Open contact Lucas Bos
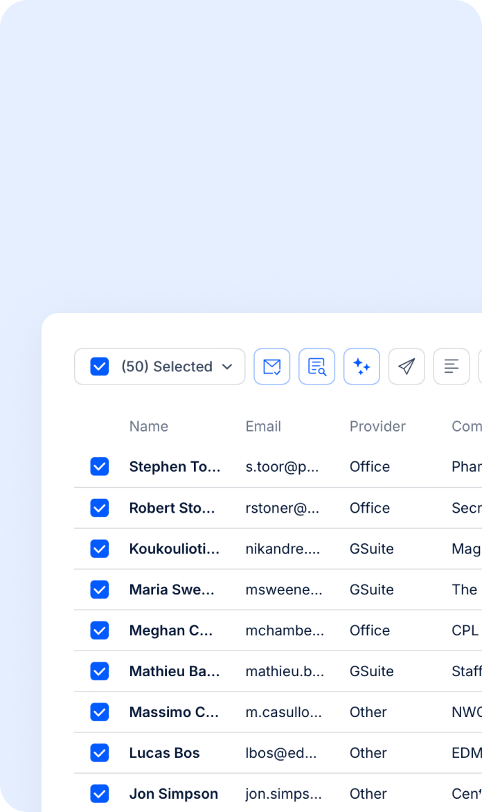The image size is (482, 812). [x=165, y=753]
